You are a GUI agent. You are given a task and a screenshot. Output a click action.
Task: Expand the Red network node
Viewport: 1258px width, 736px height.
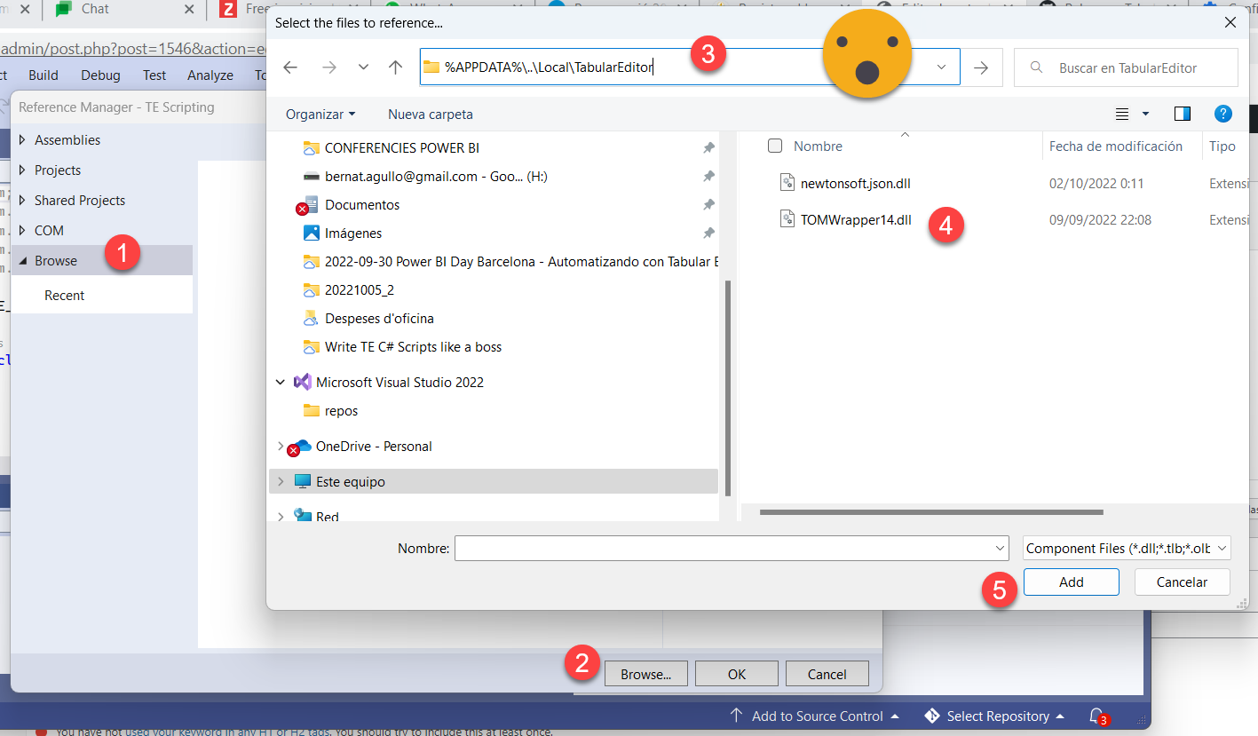[x=281, y=517]
